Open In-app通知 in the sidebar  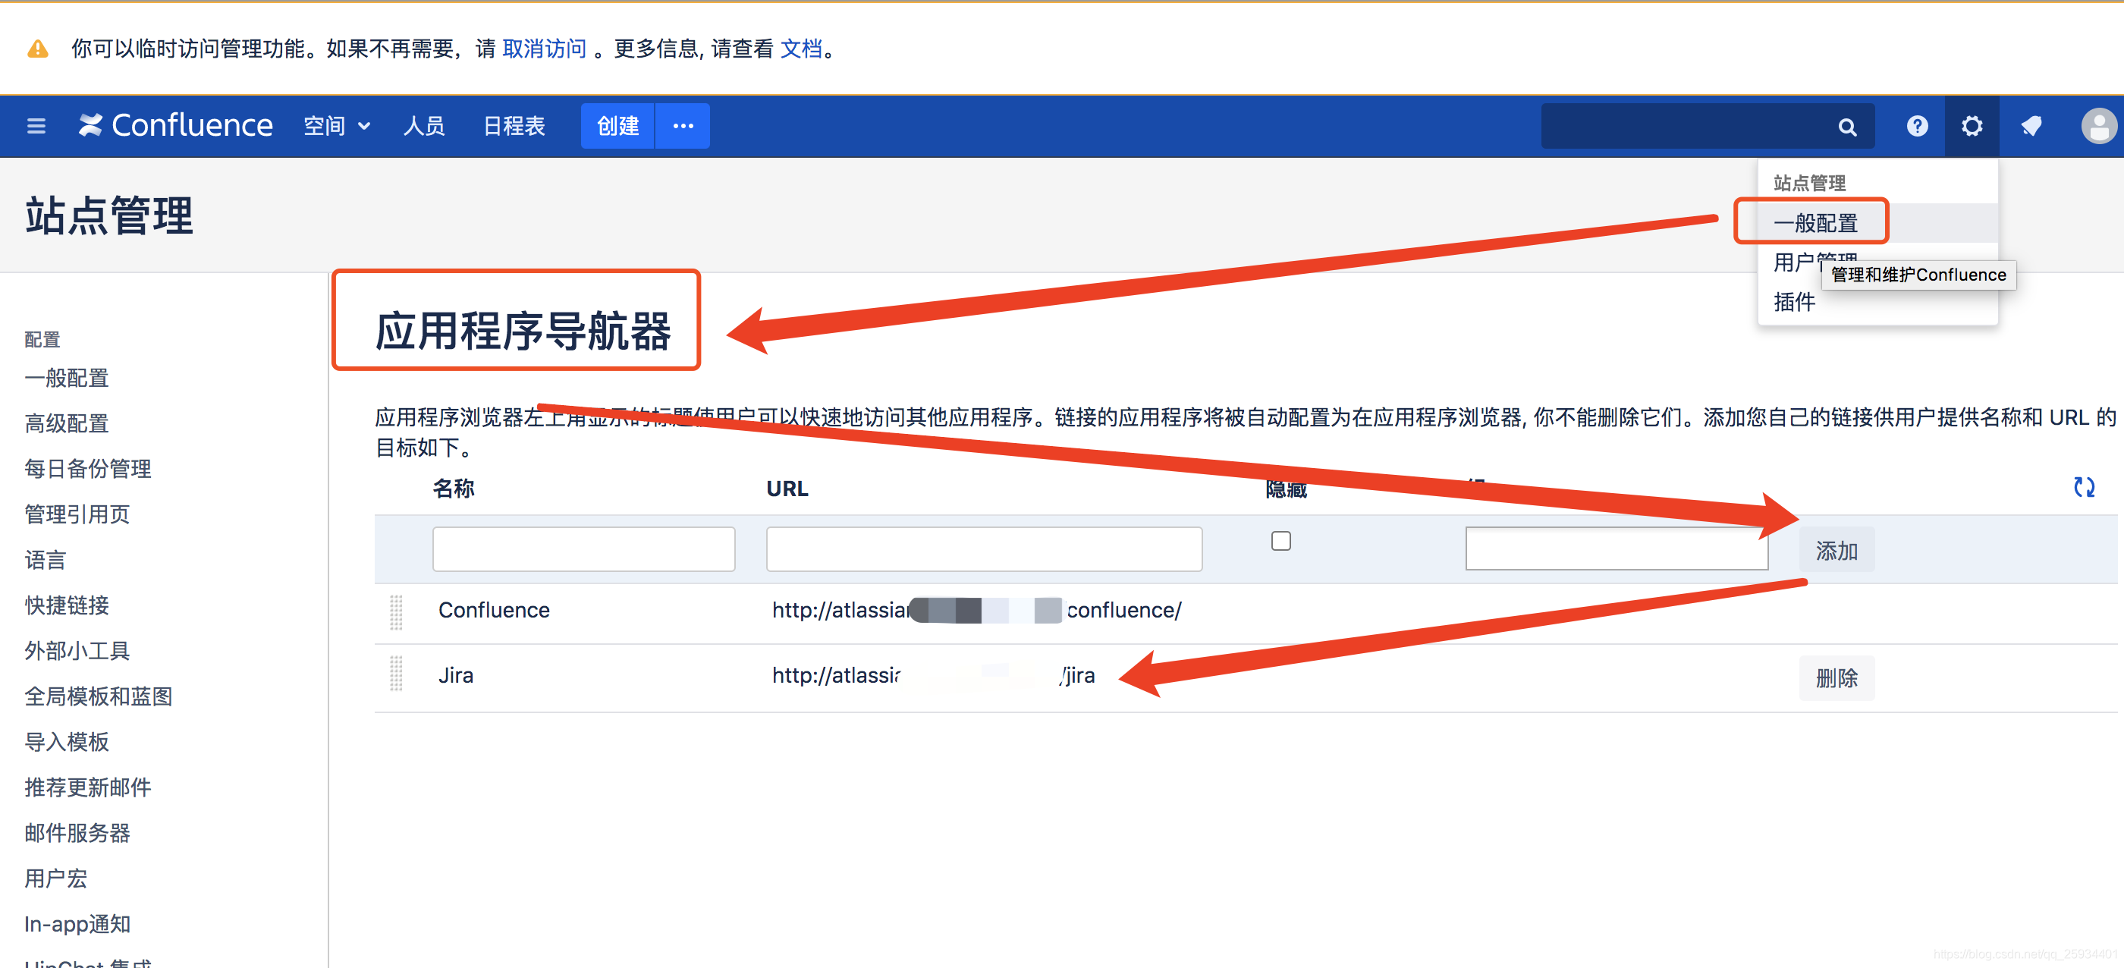(x=77, y=924)
